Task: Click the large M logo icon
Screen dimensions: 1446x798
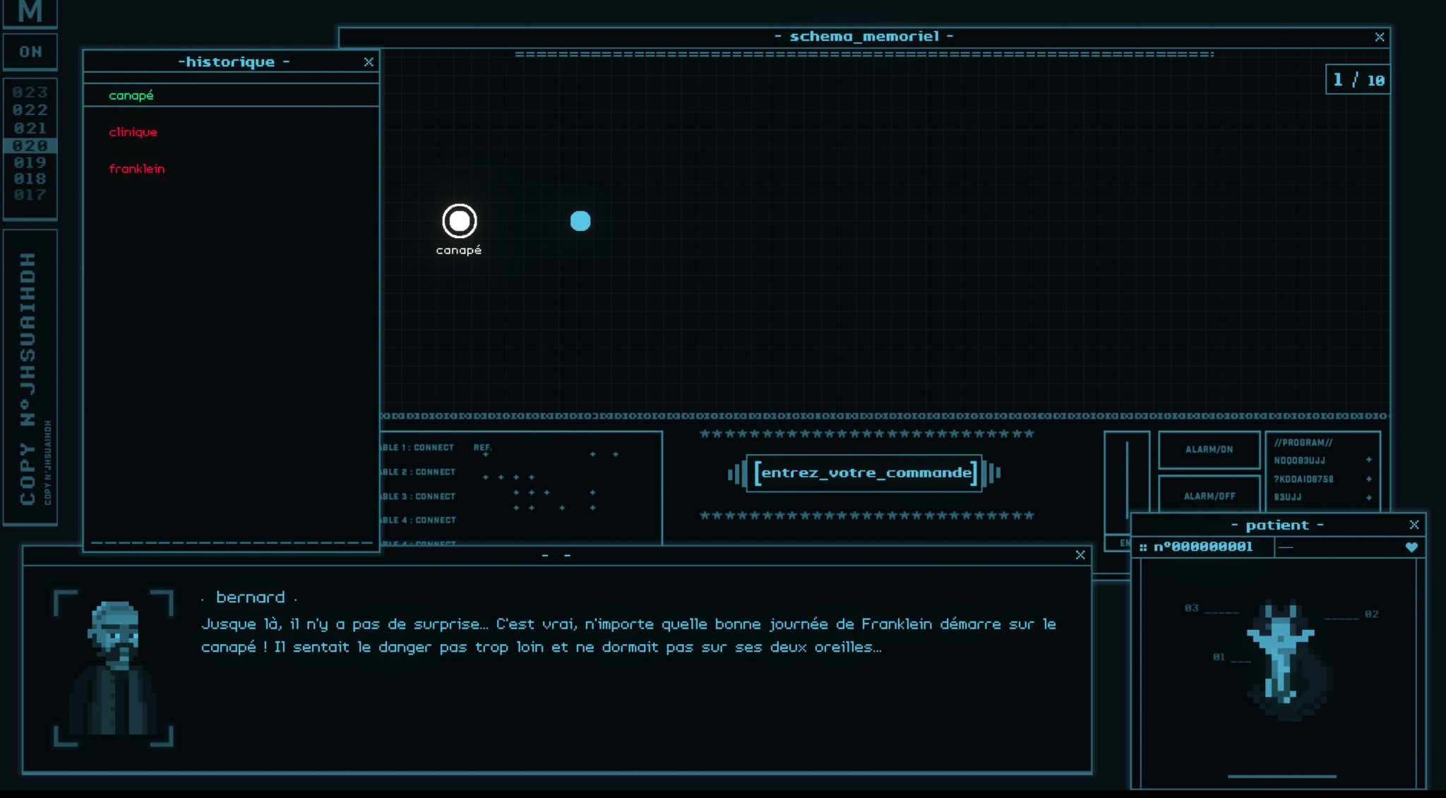Action: point(30,12)
